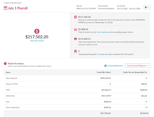Select the Direct Deposit row label
154x117 pixels.
click(11, 78)
